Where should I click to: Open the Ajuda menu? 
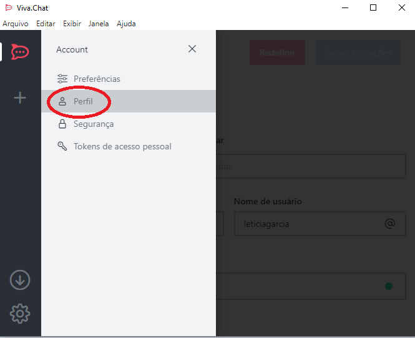tap(126, 24)
